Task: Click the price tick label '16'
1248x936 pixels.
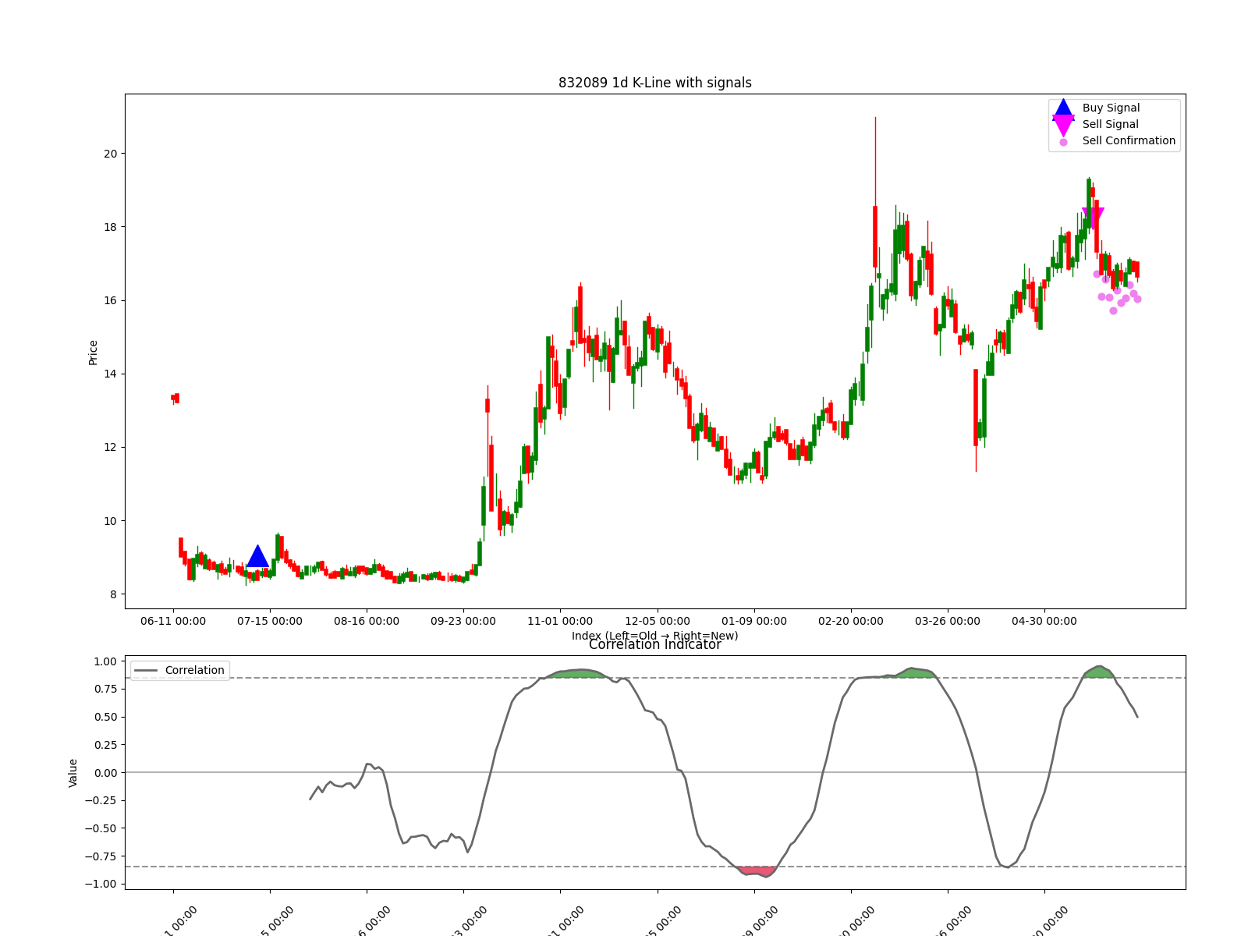Action: [x=110, y=300]
